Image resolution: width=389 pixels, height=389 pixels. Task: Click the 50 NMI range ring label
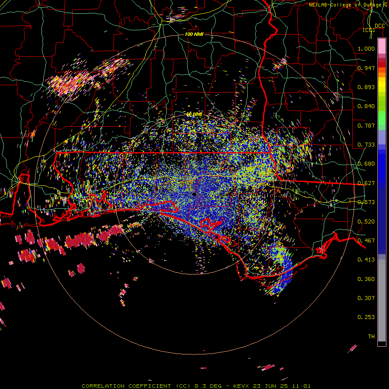coord(194,115)
